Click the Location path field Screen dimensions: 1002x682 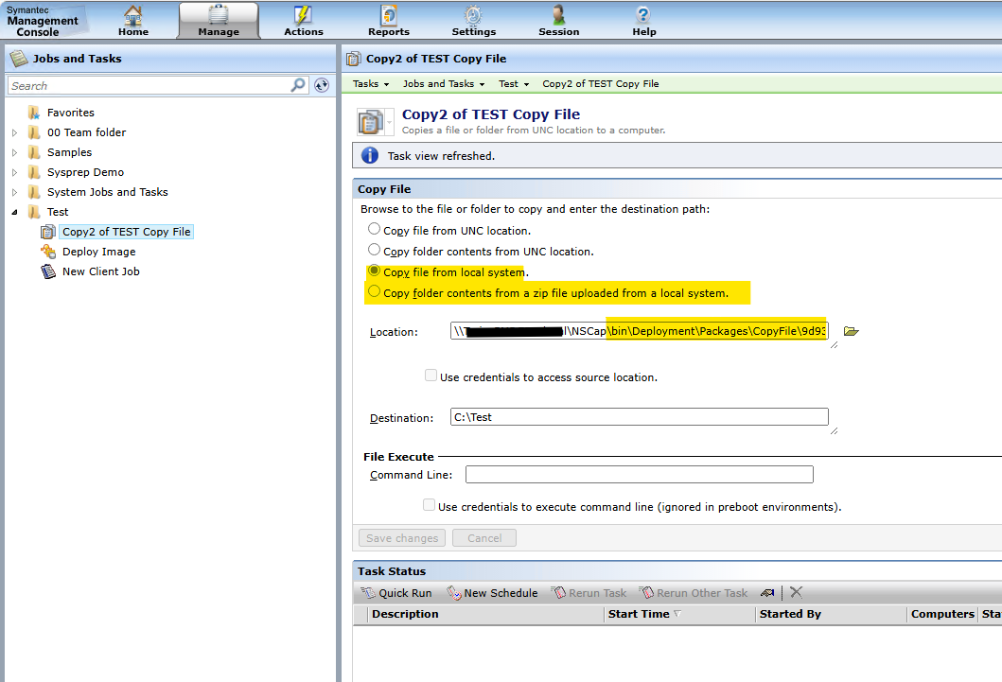click(639, 331)
